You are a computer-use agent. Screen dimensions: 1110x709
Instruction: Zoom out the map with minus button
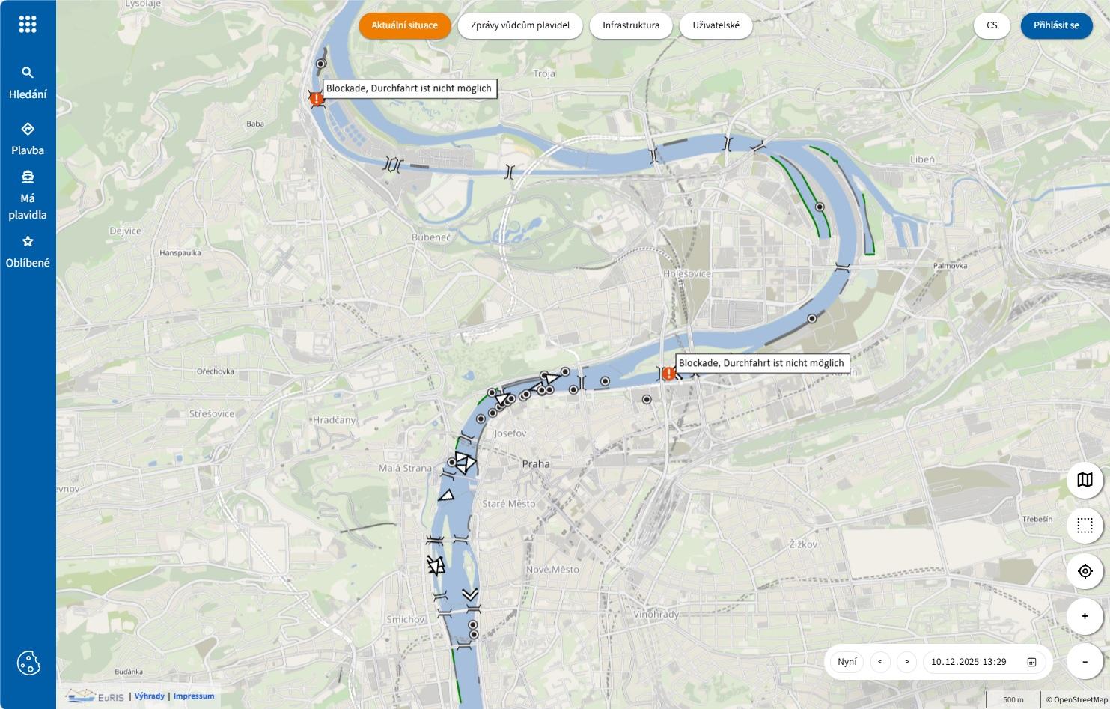[x=1085, y=662]
